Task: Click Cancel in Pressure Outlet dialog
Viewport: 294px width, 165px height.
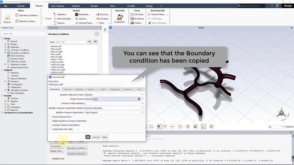Action: [x=96, y=137]
